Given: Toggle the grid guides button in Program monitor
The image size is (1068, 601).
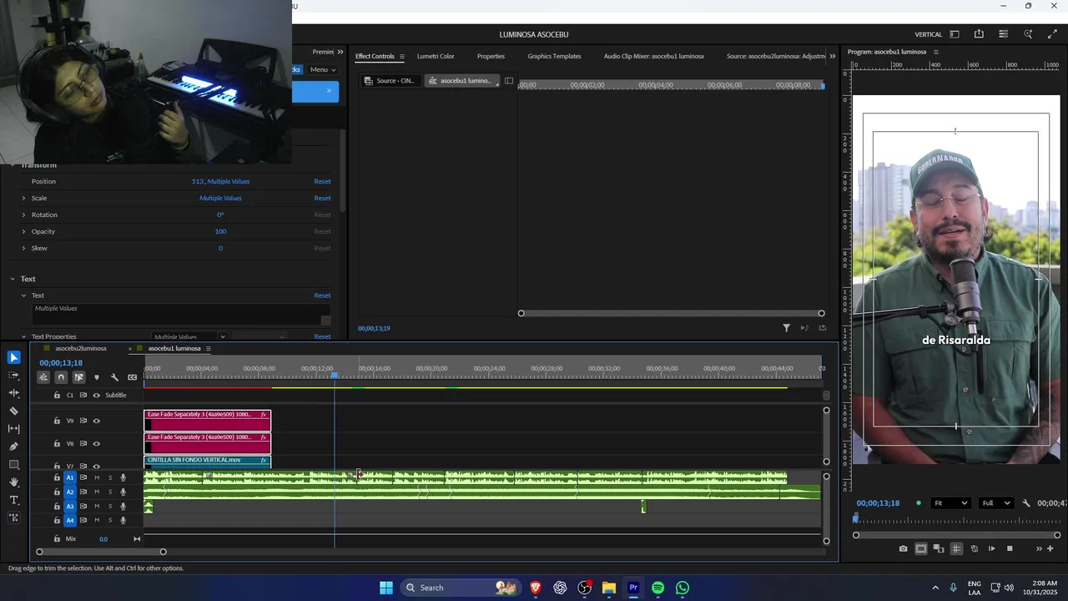Looking at the screenshot, I should point(956,548).
